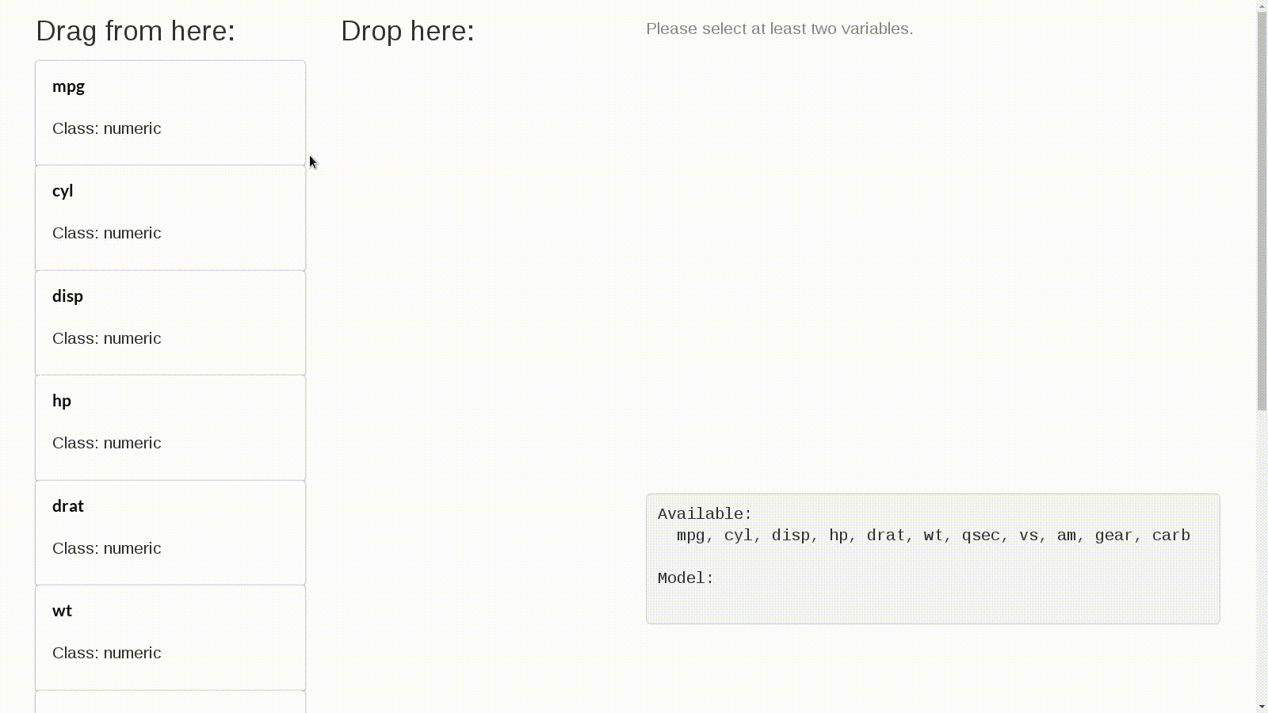The image size is (1268, 713).
Task: Click 'Class: numeric' under wt
Action: 107,653
